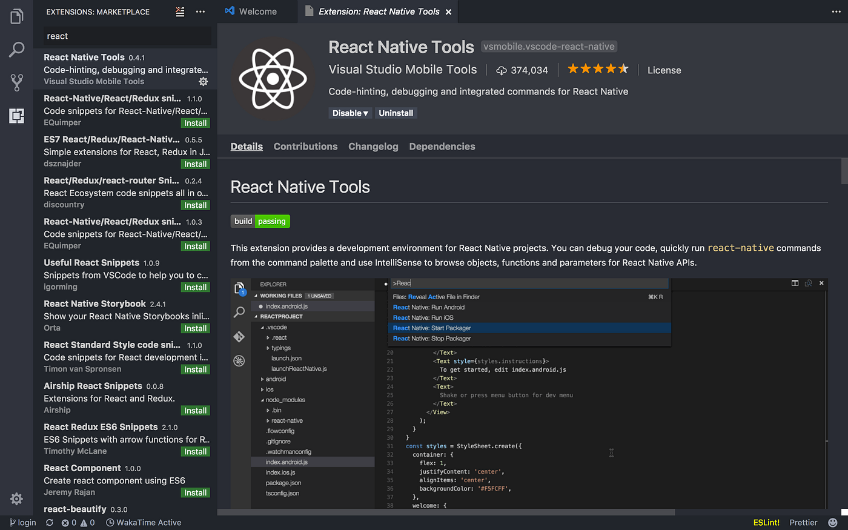Viewport: 848px width, 530px height.
Task: Switch to the Changelog tab
Action: coord(373,147)
